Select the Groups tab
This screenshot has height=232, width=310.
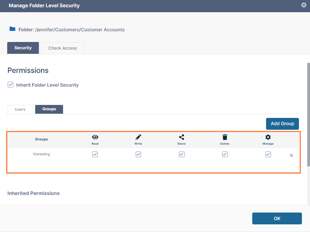coord(49,109)
